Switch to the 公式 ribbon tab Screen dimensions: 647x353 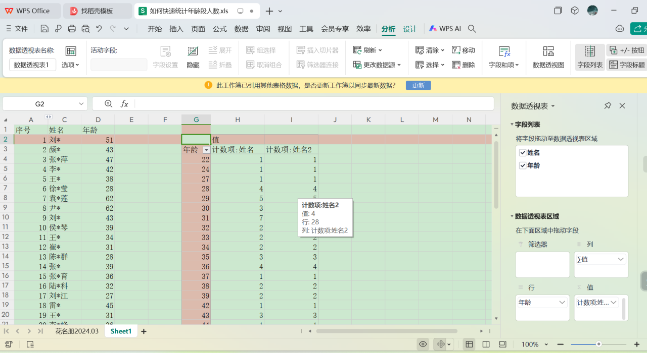(220, 29)
